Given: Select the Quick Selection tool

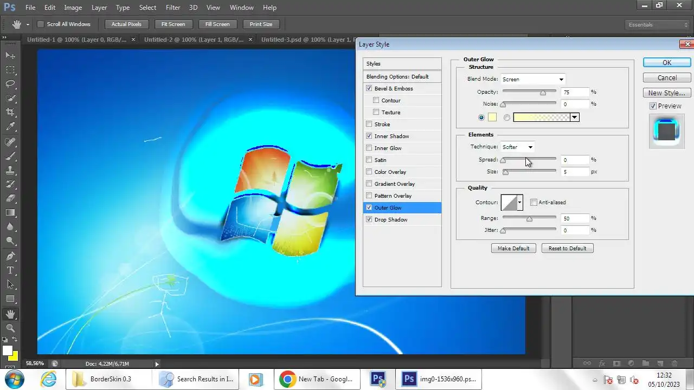Looking at the screenshot, I should (x=10, y=98).
